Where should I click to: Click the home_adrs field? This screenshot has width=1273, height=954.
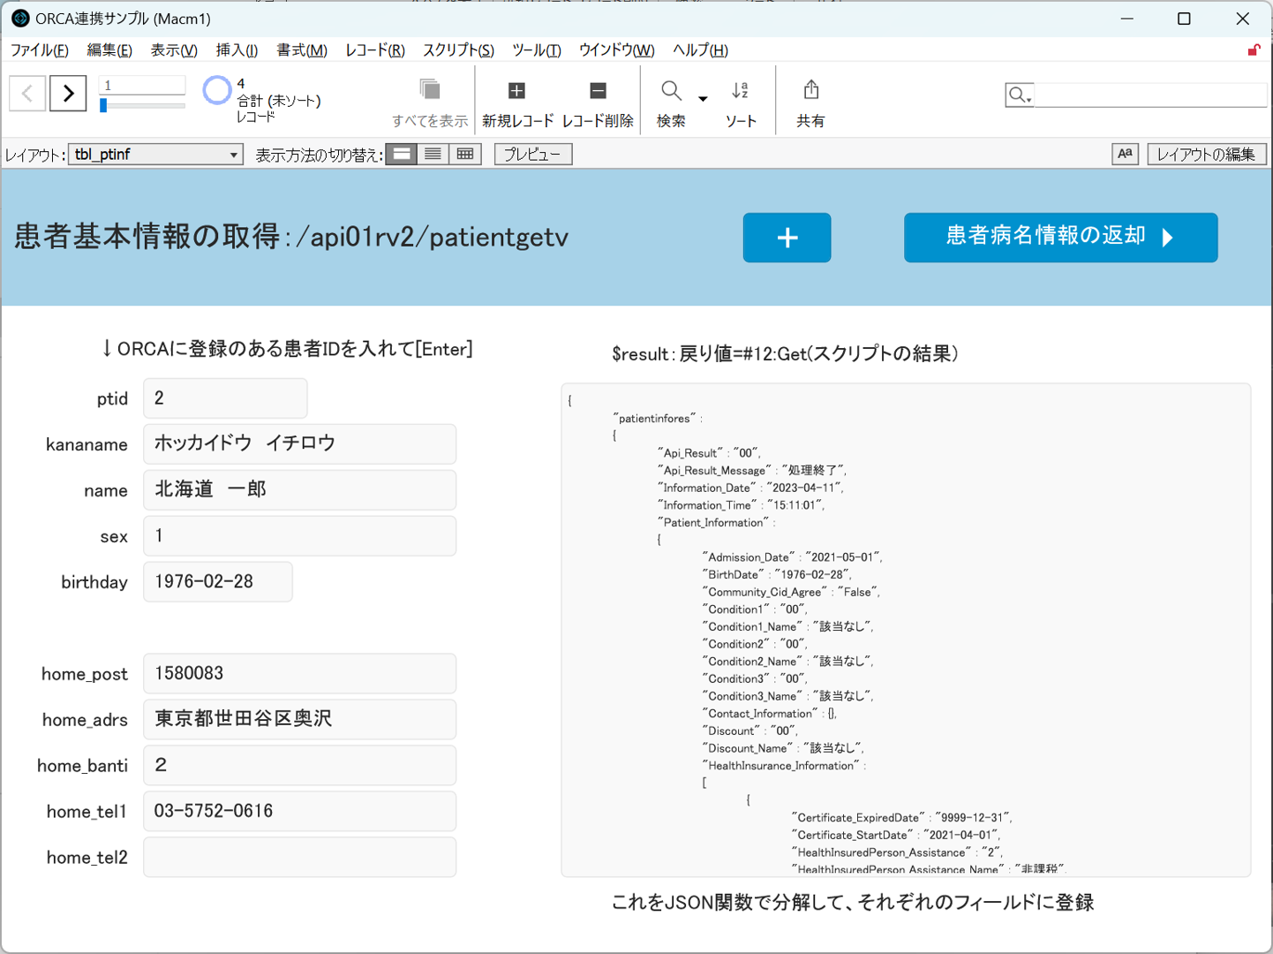(x=300, y=719)
